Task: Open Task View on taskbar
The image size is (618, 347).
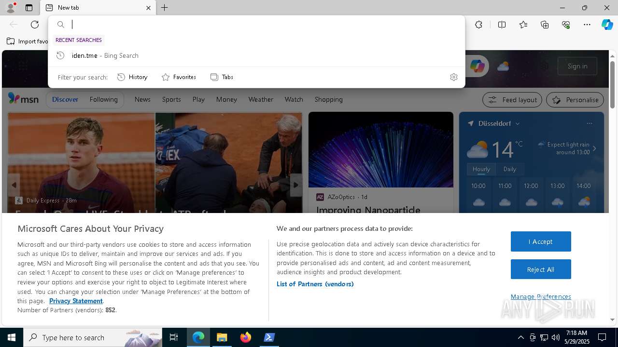Action: coord(174,337)
